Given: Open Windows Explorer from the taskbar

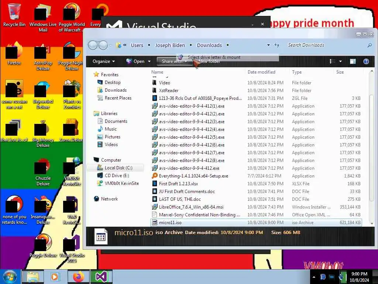Looking at the screenshot, I should (x=33, y=277).
